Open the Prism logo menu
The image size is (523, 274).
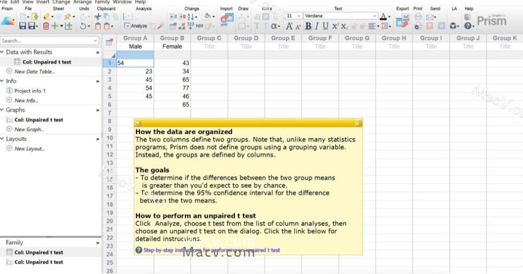click(x=8, y=21)
